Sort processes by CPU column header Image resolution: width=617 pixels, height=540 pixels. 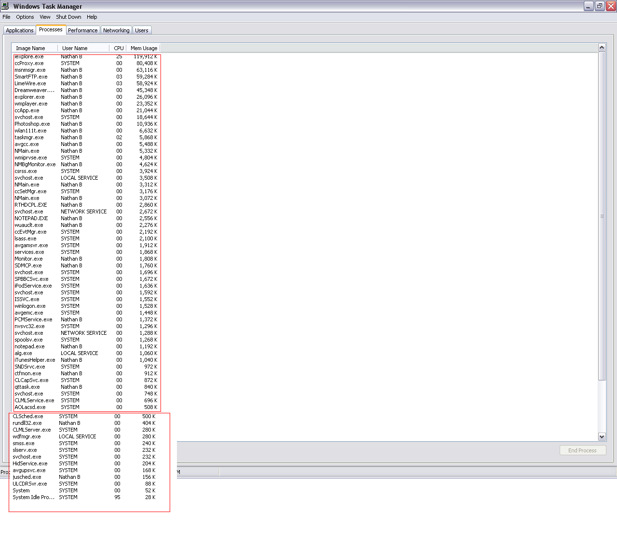[x=119, y=48]
